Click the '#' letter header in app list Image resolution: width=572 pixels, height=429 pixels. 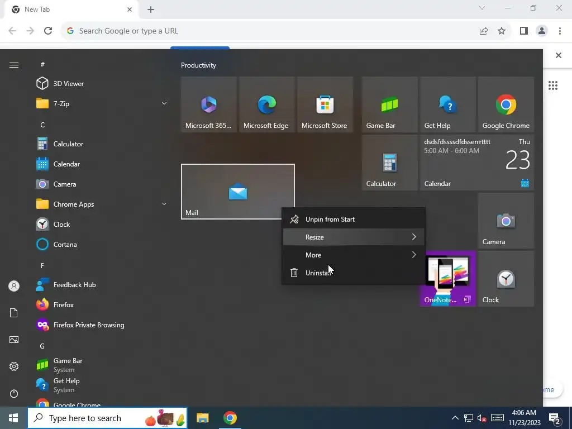point(42,64)
